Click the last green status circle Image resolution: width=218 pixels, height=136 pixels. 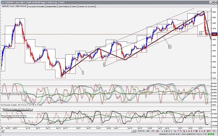(x=213, y=134)
